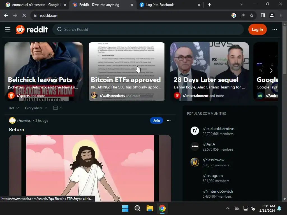The height and width of the screenshot is (215, 287).
Task: Open the Chrome tab search chevron
Action: (x=242, y=4)
